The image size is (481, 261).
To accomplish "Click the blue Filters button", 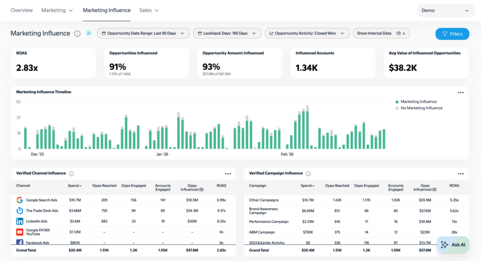I will pyautogui.click(x=452, y=34).
